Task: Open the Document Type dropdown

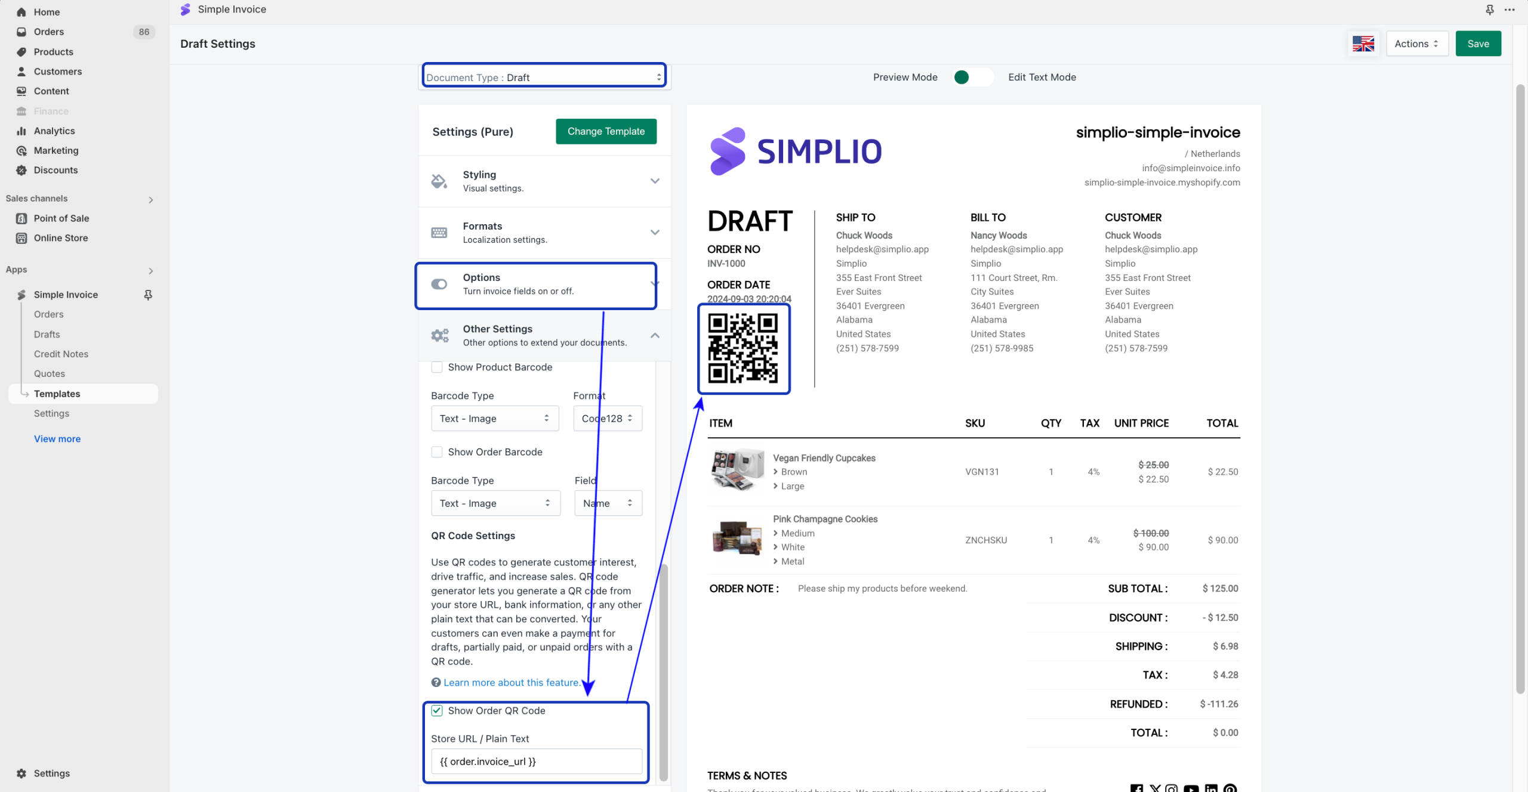Action: [x=544, y=77]
